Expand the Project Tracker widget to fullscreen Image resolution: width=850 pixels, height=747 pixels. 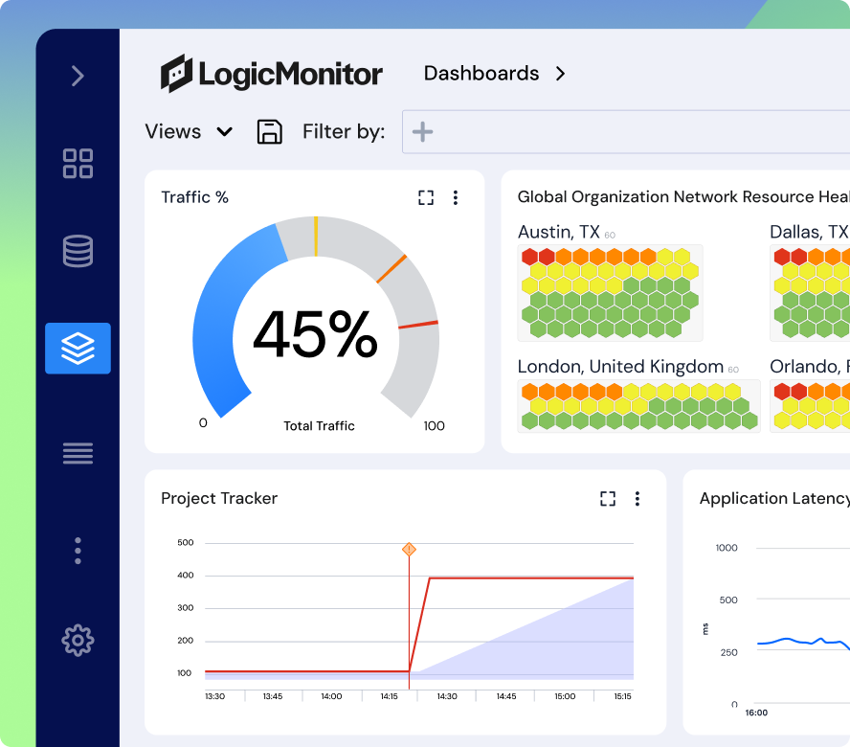(x=608, y=498)
